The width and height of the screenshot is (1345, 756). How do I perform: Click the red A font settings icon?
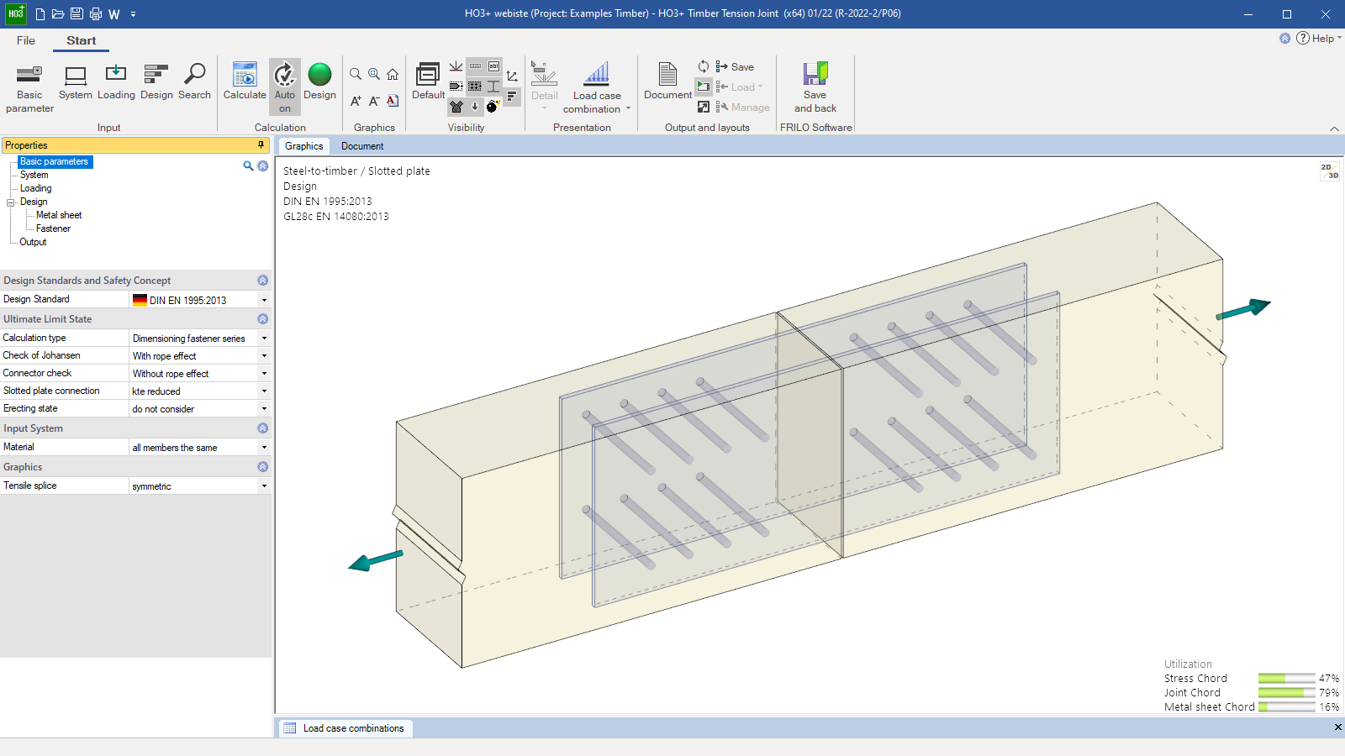[x=393, y=101]
